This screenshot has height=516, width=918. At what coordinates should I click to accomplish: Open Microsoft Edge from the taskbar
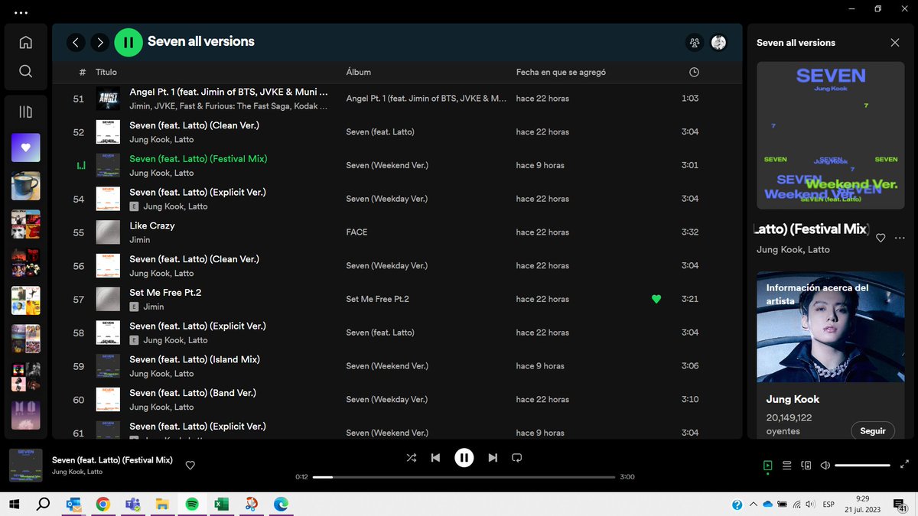pos(281,505)
